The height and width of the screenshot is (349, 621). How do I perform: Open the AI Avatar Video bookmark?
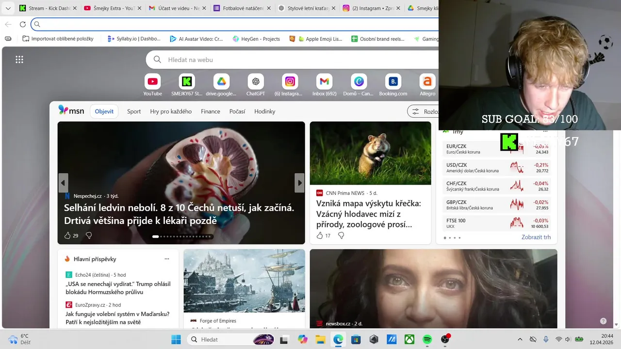point(196,39)
